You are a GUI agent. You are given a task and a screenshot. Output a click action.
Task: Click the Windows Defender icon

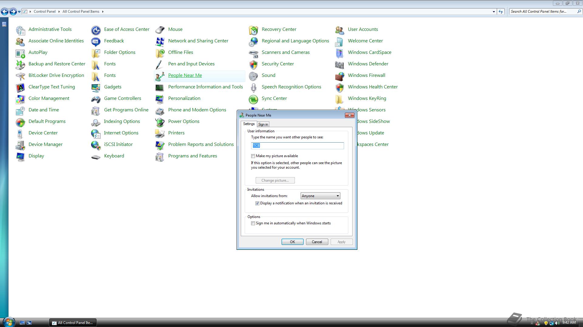[x=340, y=64]
